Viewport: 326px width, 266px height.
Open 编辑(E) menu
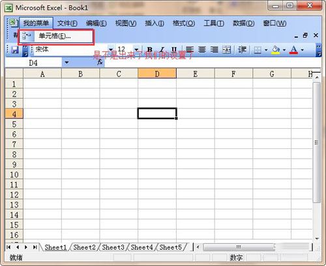96,23
